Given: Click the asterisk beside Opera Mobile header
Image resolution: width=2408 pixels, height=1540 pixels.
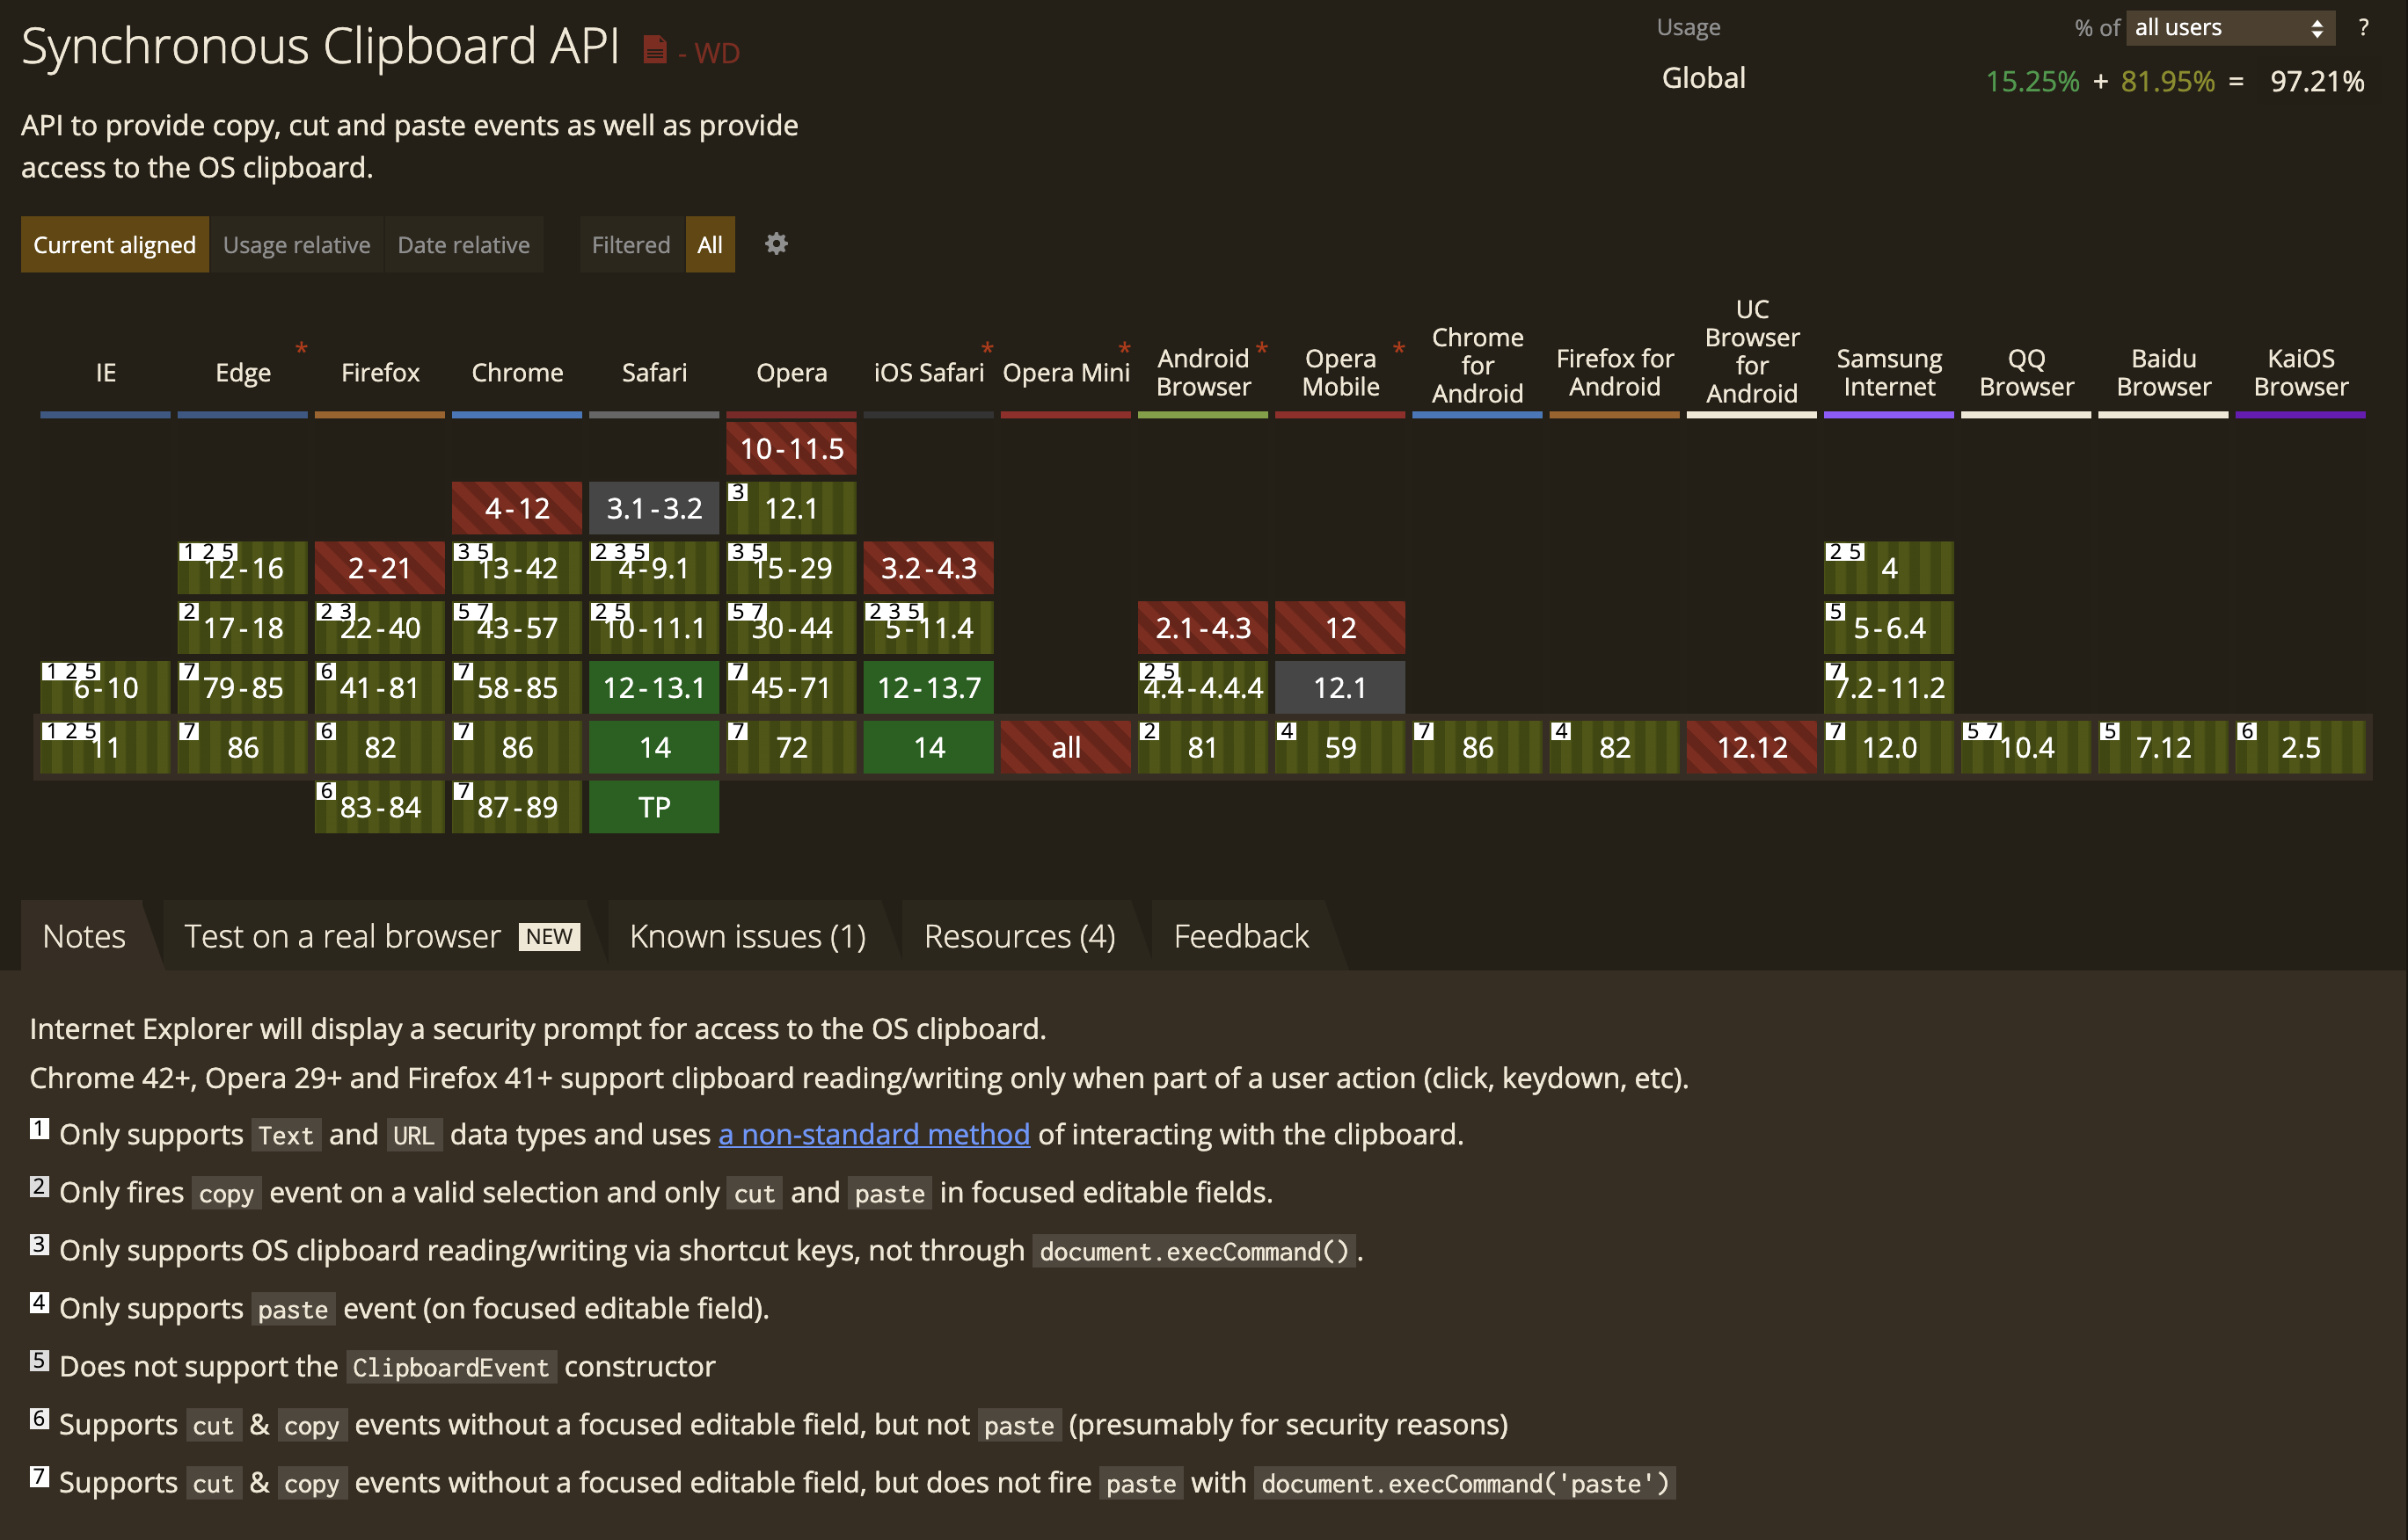Looking at the screenshot, I should coord(1398,349).
